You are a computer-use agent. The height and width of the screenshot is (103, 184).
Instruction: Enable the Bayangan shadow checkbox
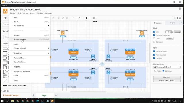(x=154, y=42)
